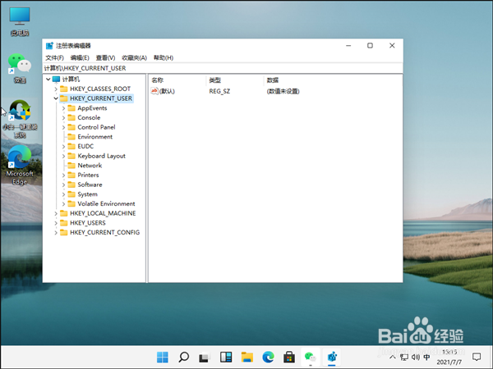Click the WeChat desktop shortcut
Viewport: 493px width, 369px height.
pos(20,68)
